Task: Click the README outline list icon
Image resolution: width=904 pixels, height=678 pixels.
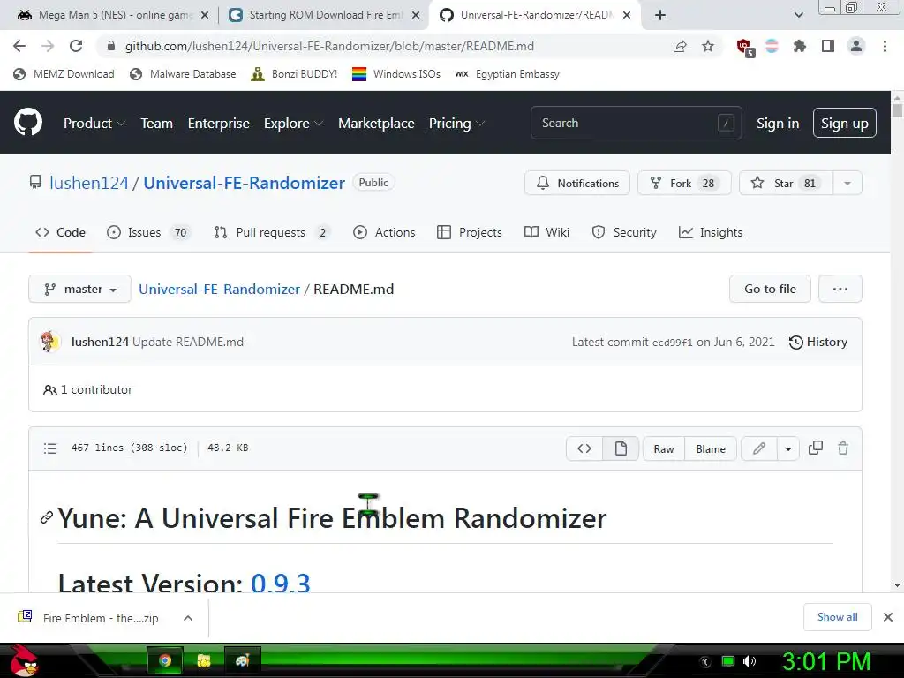Action: (50, 448)
